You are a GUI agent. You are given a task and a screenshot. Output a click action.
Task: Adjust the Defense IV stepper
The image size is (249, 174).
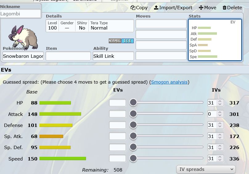220,125
